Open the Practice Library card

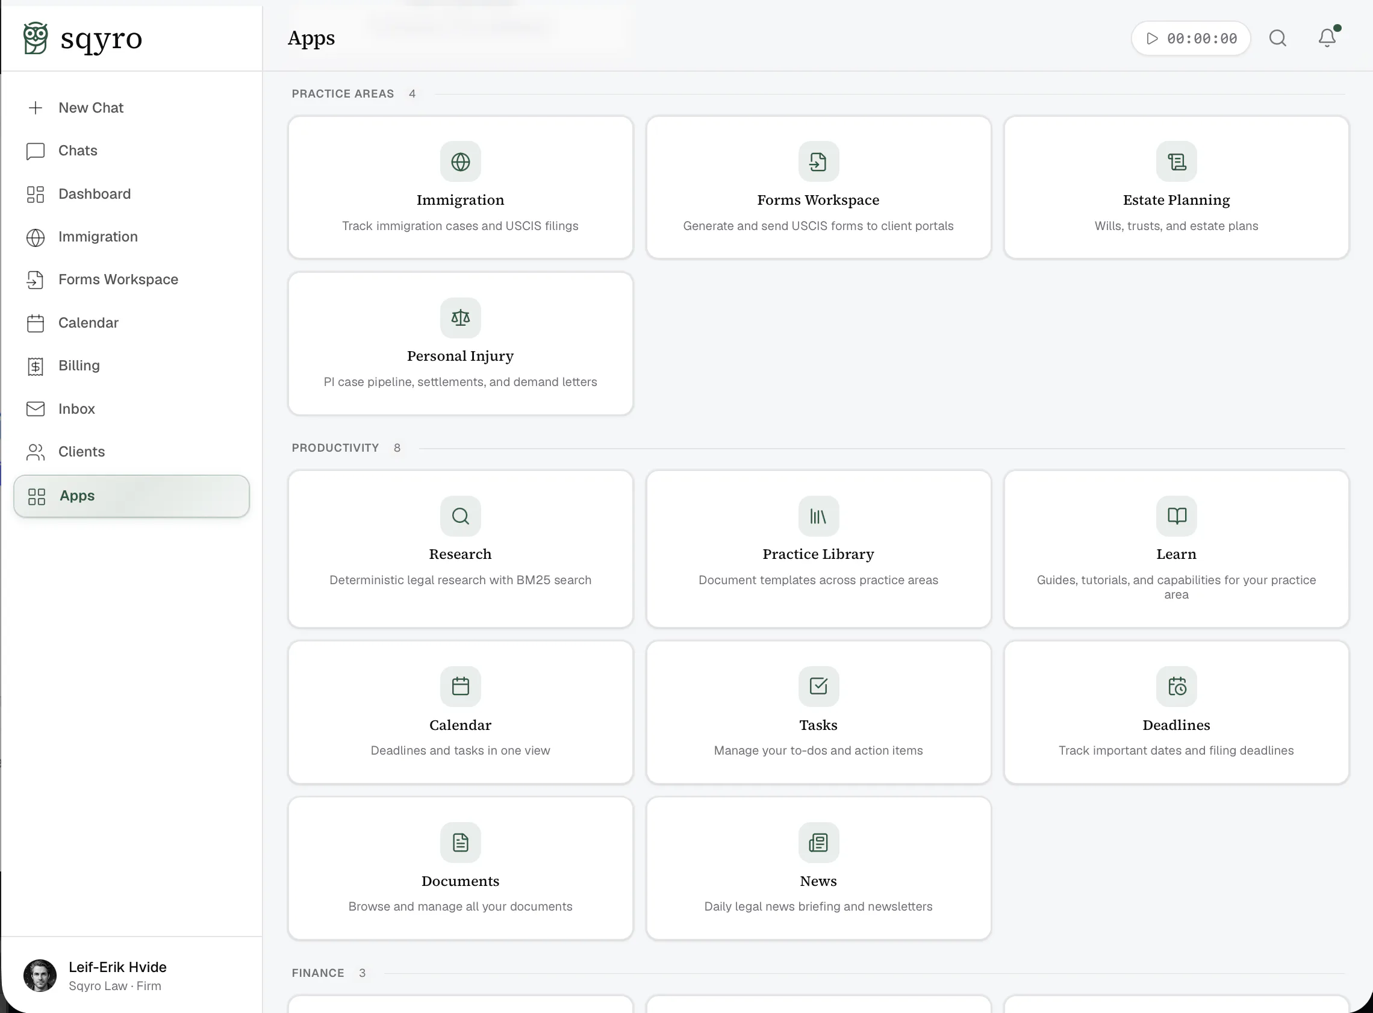(x=818, y=549)
